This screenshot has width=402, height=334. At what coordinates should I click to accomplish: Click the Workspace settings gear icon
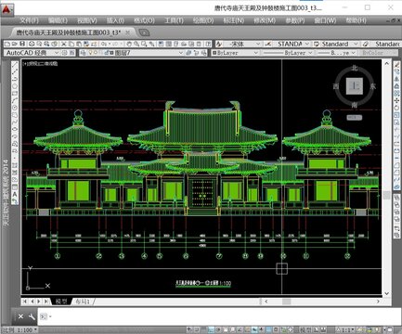64,53
